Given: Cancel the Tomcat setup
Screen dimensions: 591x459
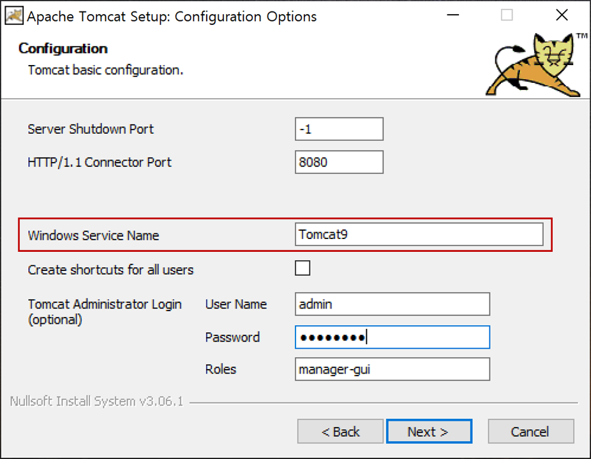Looking at the screenshot, I should (x=531, y=431).
